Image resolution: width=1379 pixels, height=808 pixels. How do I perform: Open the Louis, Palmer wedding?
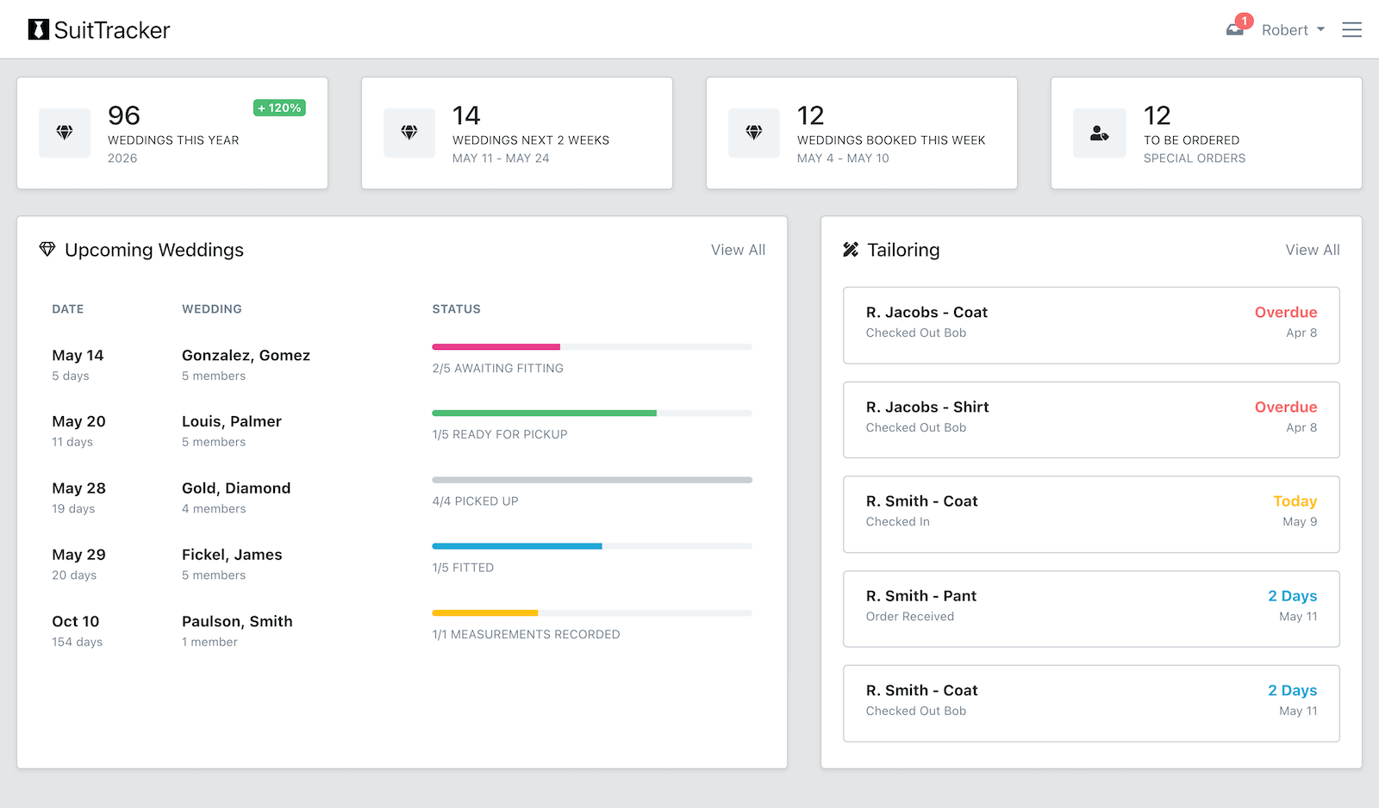(232, 421)
